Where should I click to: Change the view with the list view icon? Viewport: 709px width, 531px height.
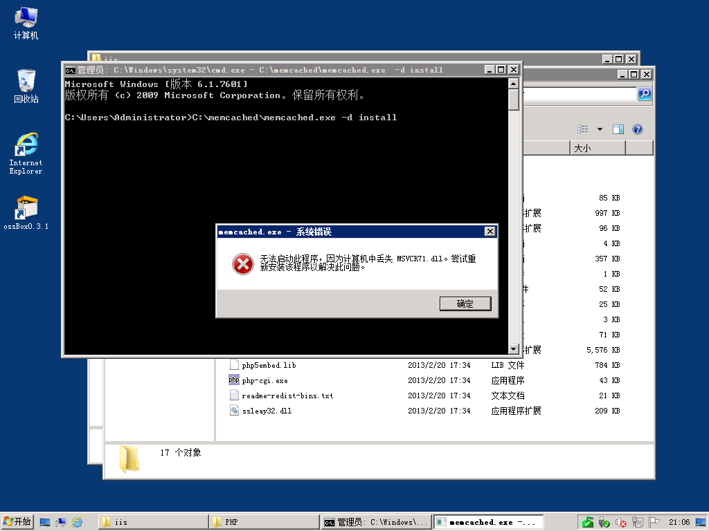point(583,129)
